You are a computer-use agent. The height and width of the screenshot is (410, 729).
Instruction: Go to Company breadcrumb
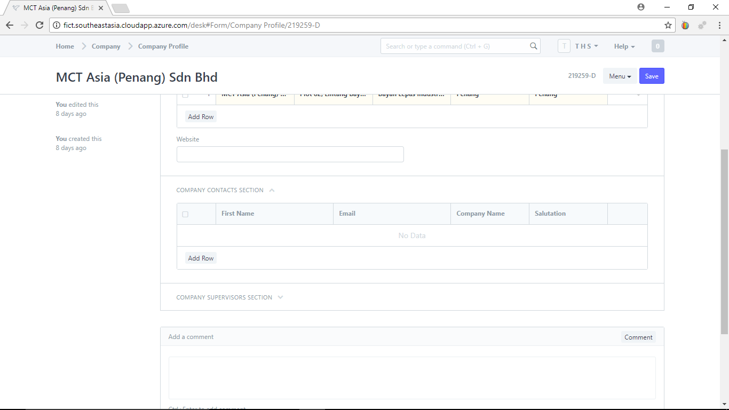click(x=106, y=46)
